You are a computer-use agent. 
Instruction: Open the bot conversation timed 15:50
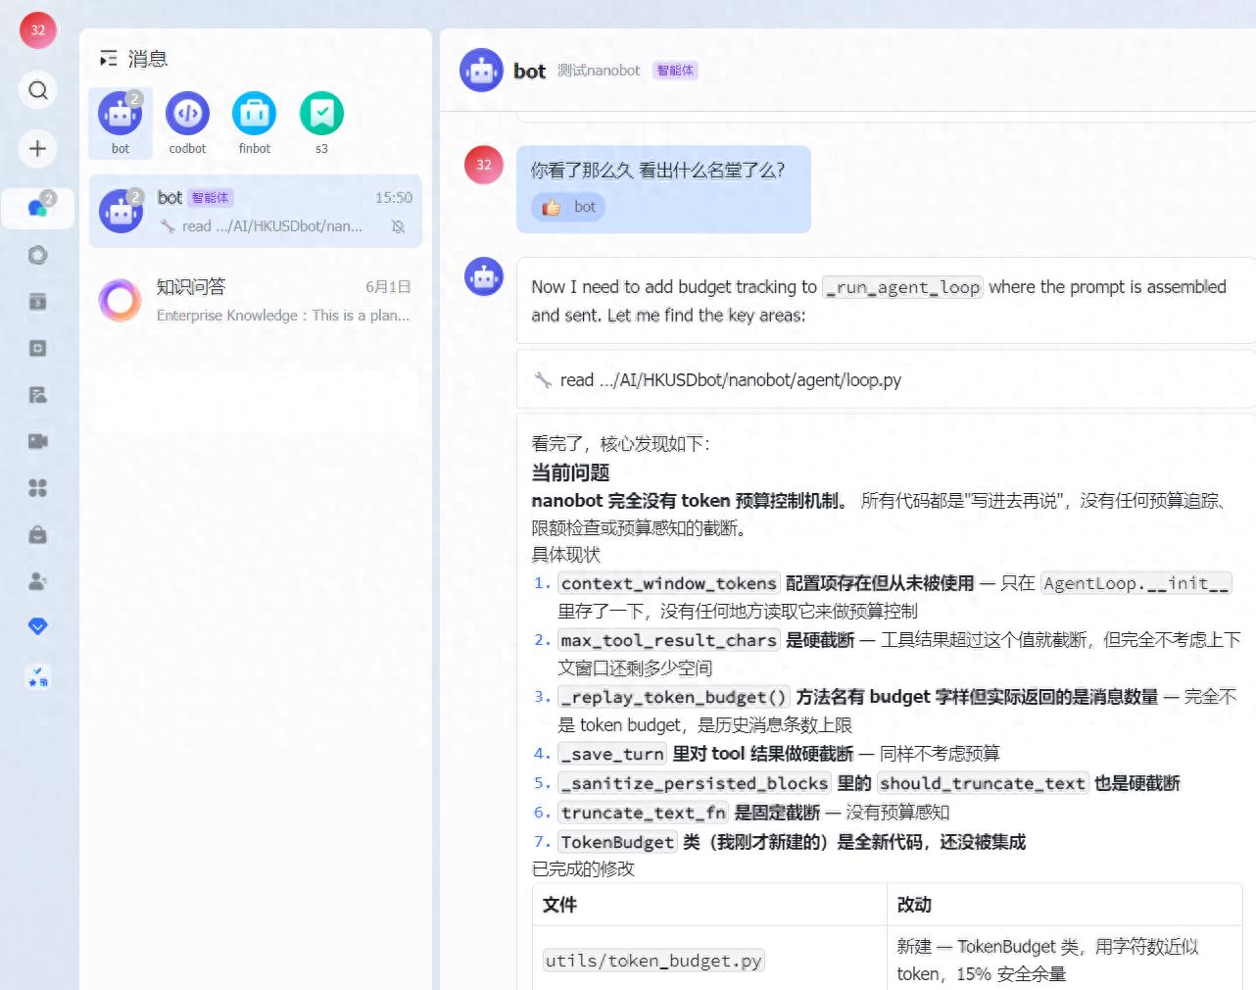256,212
